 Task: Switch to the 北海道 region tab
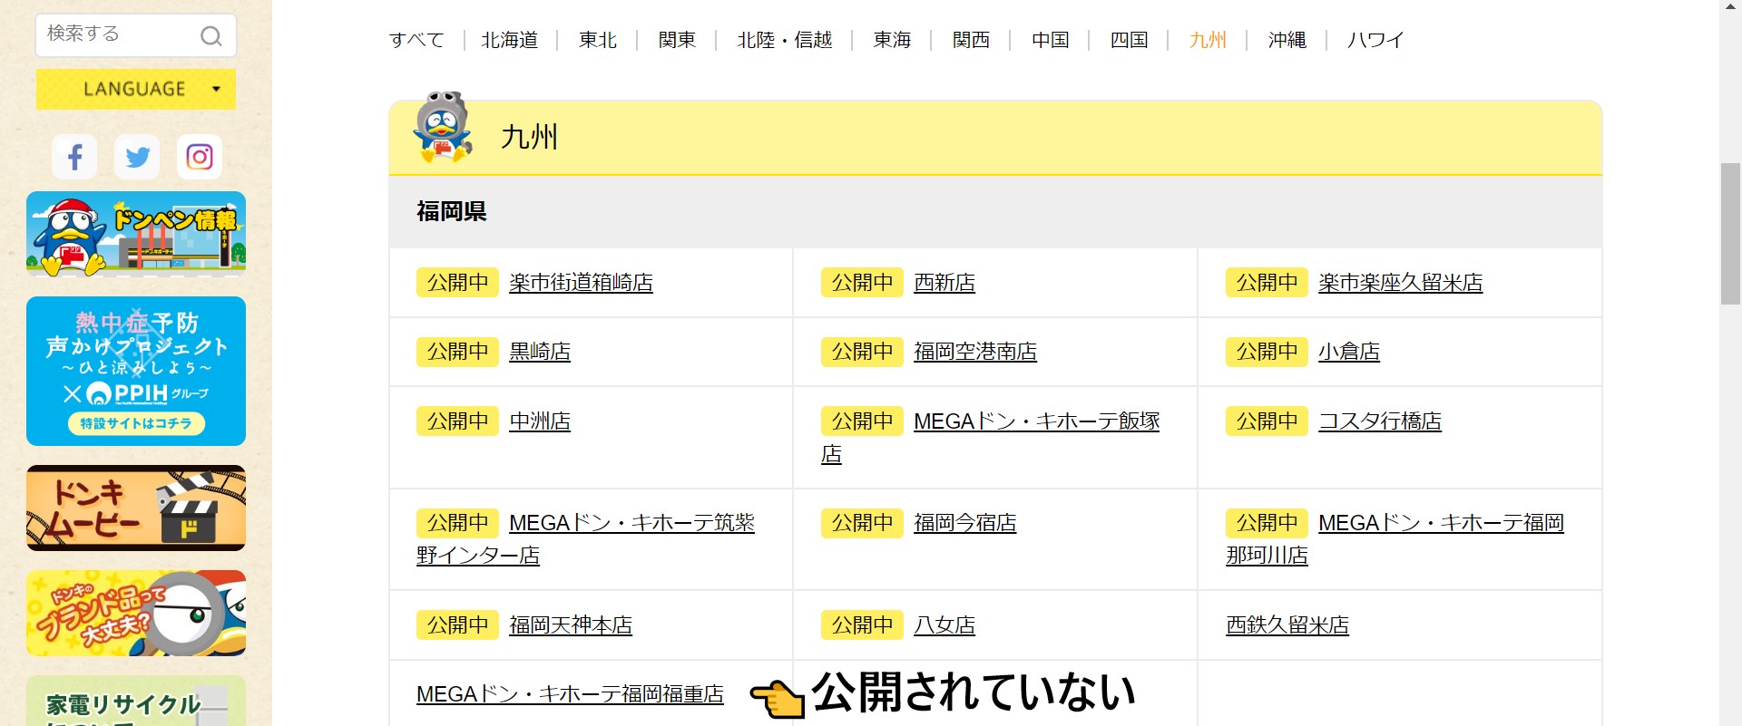510,40
